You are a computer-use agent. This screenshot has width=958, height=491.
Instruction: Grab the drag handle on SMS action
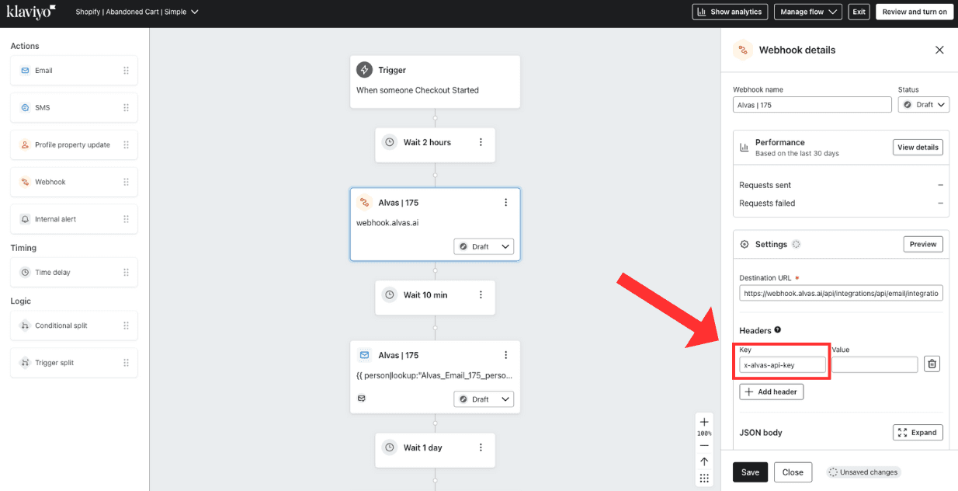[126, 108]
